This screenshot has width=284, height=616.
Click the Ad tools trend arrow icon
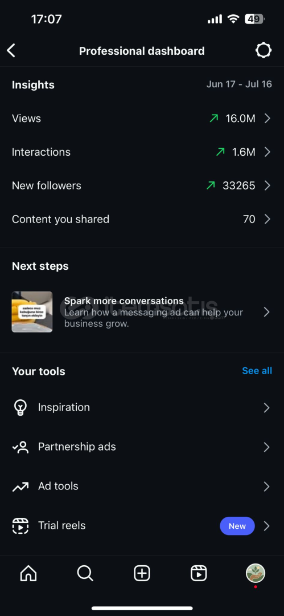pyautogui.click(x=20, y=487)
